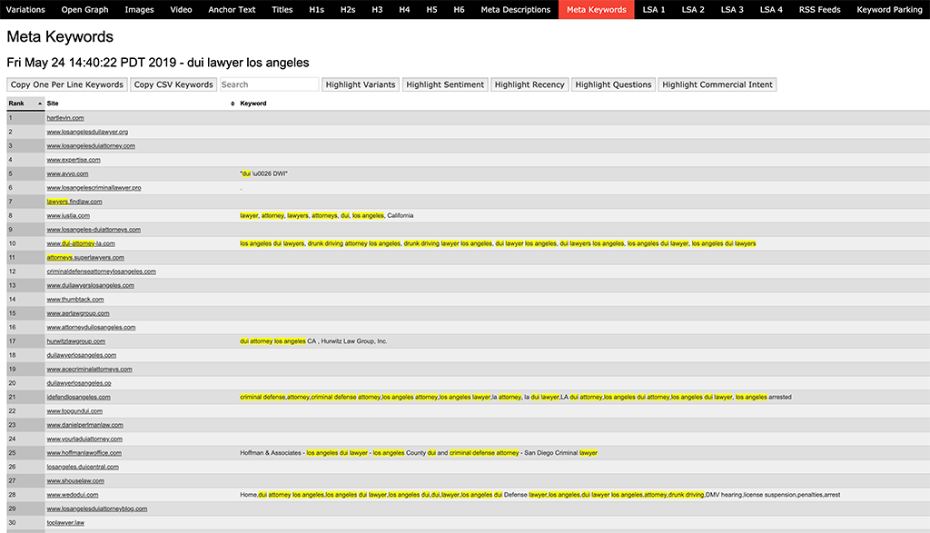This screenshot has height=533, width=930.
Task: Open lawyers.findlaw.com link
Action: (74, 202)
